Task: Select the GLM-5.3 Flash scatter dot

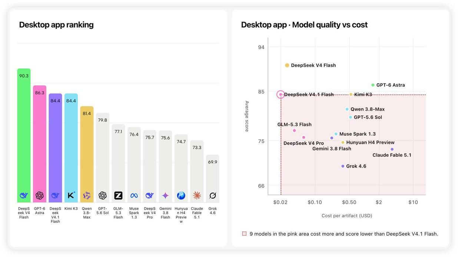Action: [x=294, y=131]
